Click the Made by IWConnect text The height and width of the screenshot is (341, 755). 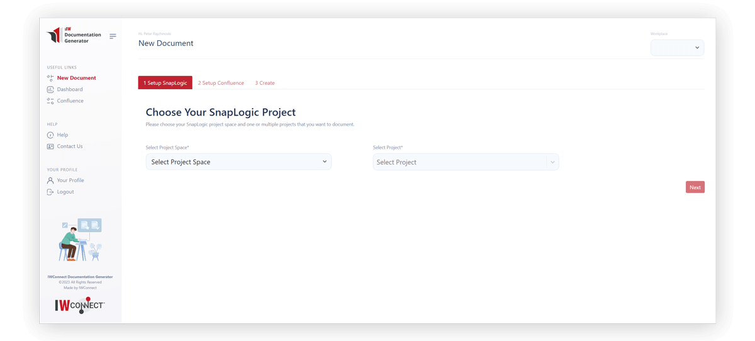80,288
